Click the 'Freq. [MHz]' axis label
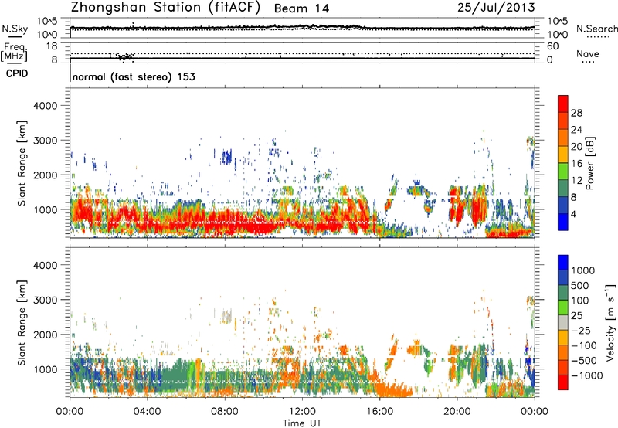This screenshot has width=618, height=428. [x=14, y=52]
